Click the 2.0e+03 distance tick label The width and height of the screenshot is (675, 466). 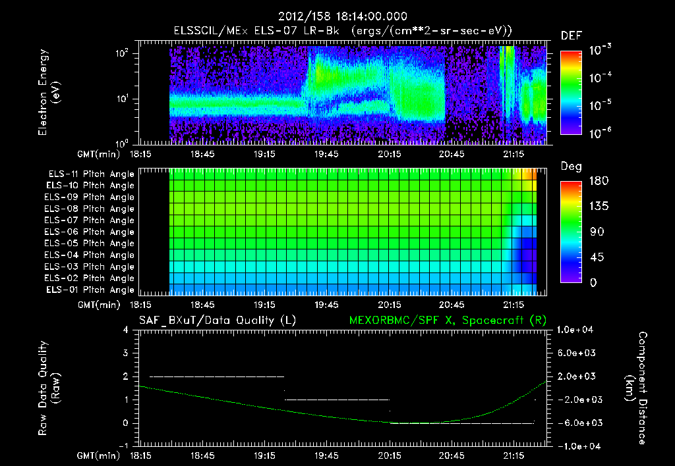click(576, 376)
